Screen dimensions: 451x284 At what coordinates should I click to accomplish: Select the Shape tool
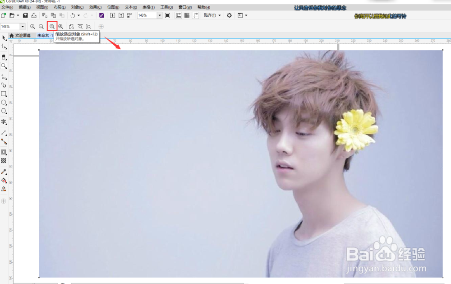pos(4,47)
